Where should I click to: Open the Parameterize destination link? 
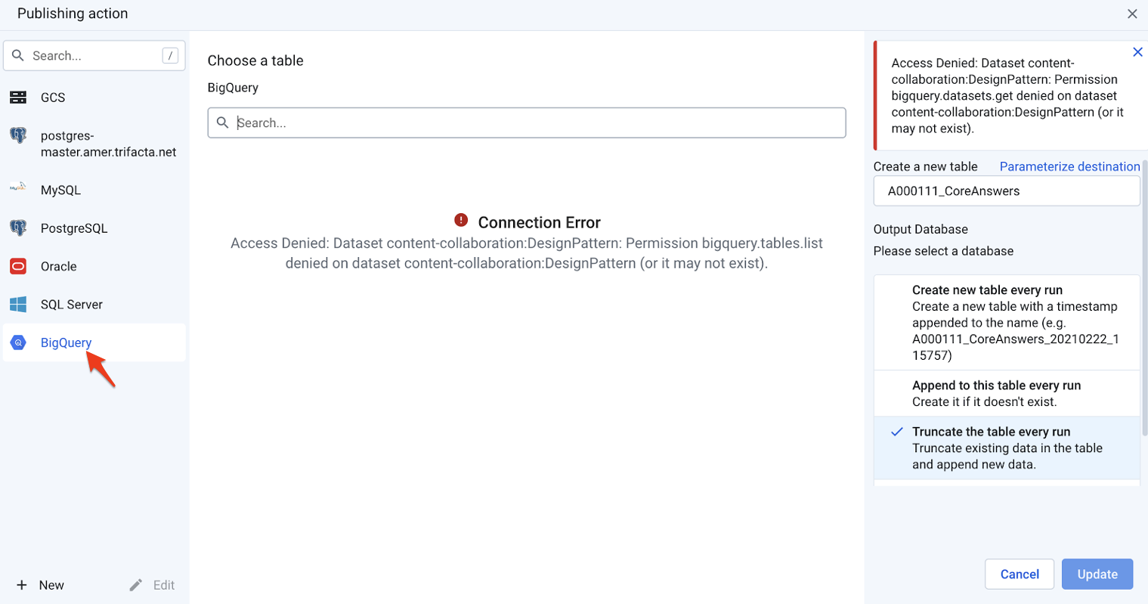coord(1069,166)
